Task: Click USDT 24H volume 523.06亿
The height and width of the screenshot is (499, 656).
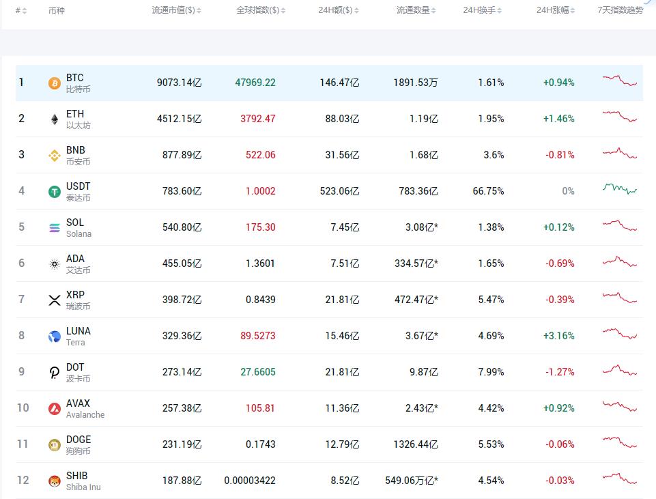Action: pyautogui.click(x=339, y=191)
